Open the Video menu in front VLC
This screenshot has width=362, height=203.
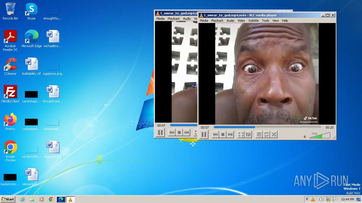tap(241, 21)
